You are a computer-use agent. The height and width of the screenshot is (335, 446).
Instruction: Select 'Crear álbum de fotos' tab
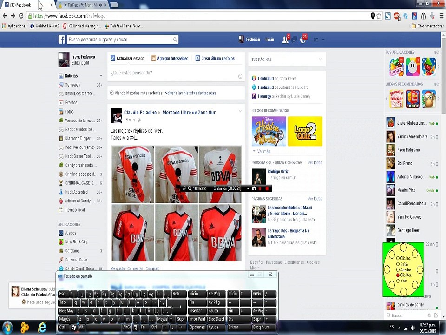click(x=215, y=59)
